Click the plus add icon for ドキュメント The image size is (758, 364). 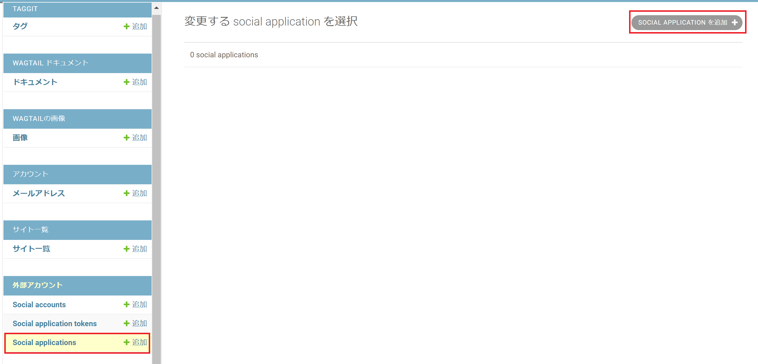point(127,82)
